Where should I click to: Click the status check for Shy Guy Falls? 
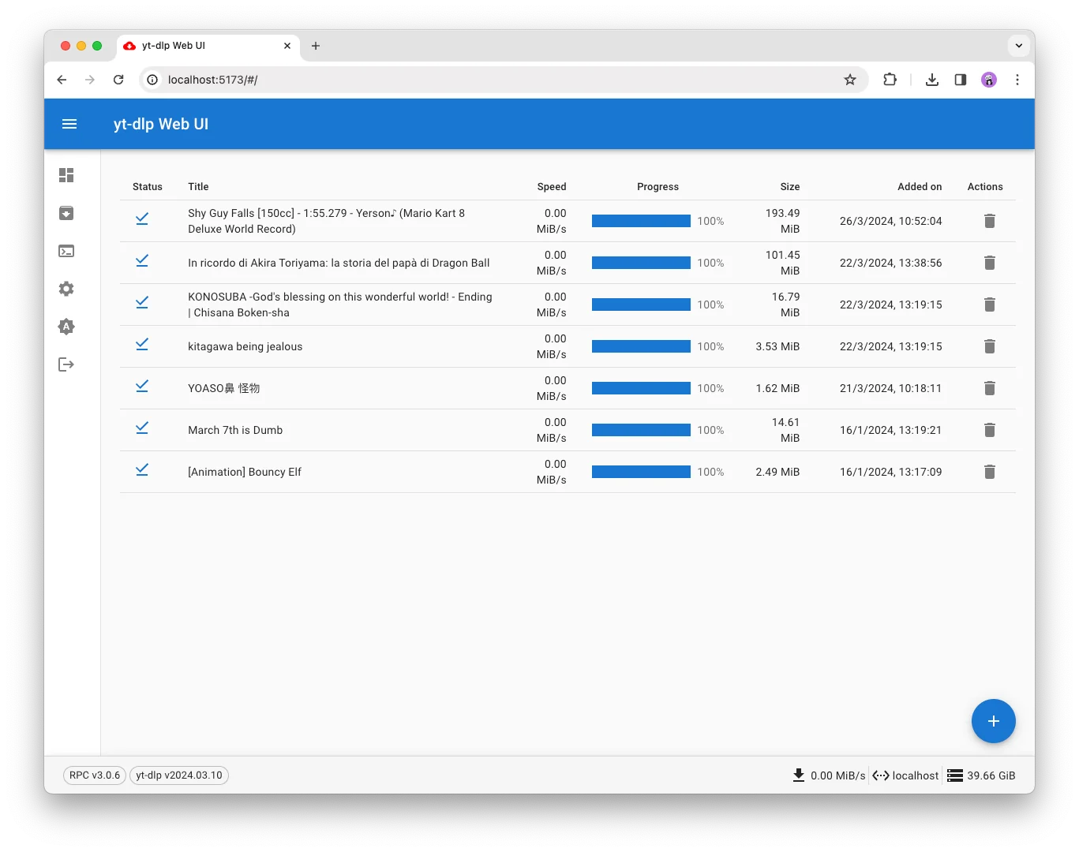pos(142,219)
